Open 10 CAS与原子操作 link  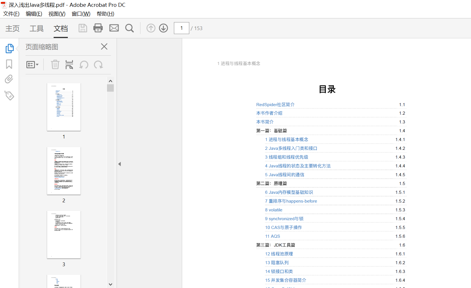(283, 228)
